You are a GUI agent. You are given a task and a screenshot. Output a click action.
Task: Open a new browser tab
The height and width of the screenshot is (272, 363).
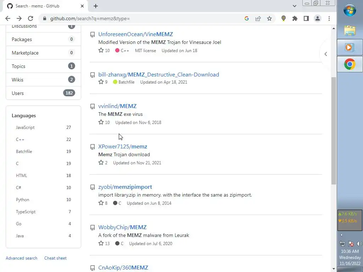click(96, 6)
